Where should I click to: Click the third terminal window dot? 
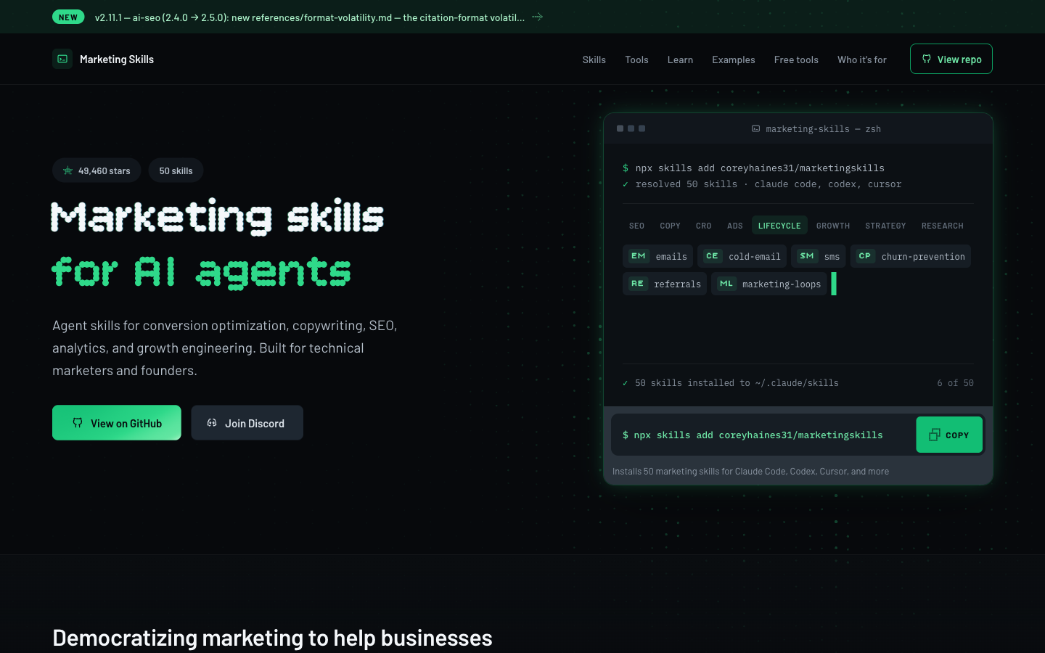click(642, 128)
